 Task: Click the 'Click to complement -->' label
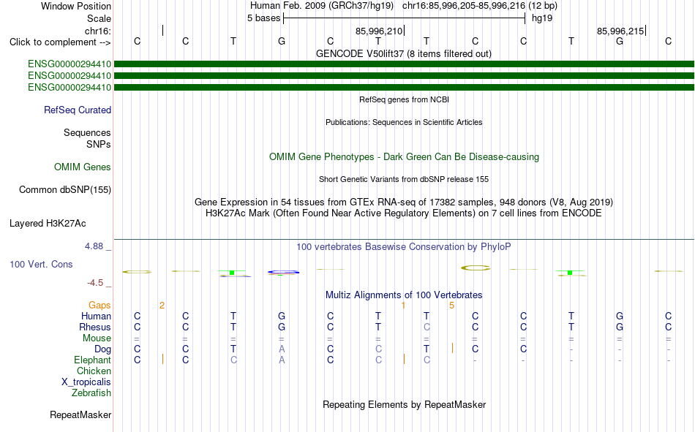click(x=60, y=42)
